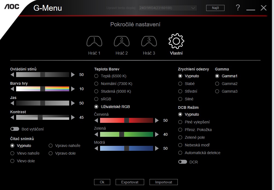Increase Jas with right arrow
The image size is (274, 190).
[x=73, y=103]
